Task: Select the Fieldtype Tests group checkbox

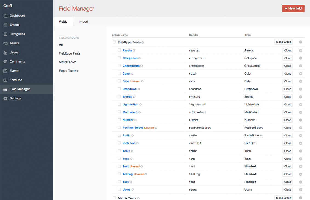Action: pos(114,42)
